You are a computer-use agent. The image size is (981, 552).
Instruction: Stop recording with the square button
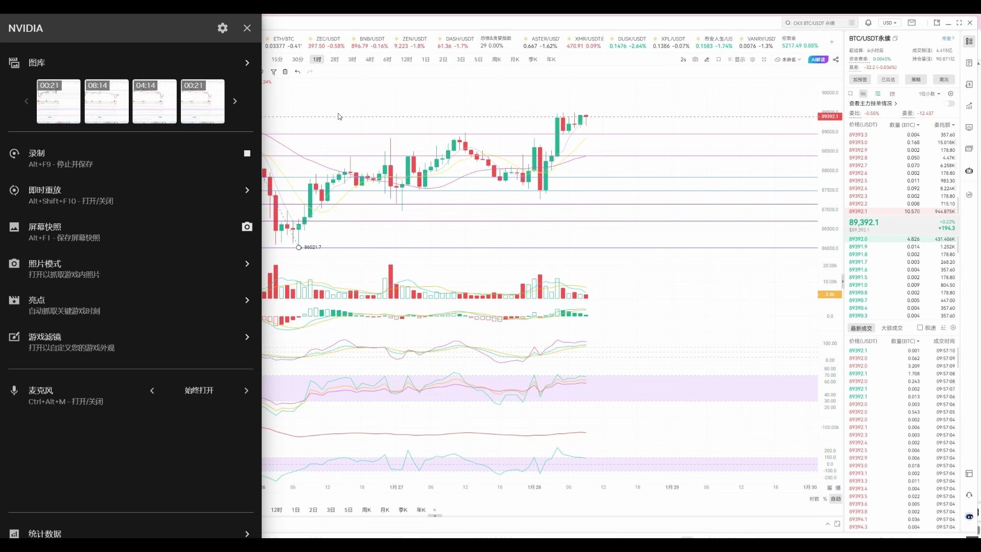(247, 153)
